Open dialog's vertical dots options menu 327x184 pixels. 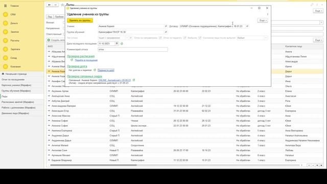coord(268,14)
